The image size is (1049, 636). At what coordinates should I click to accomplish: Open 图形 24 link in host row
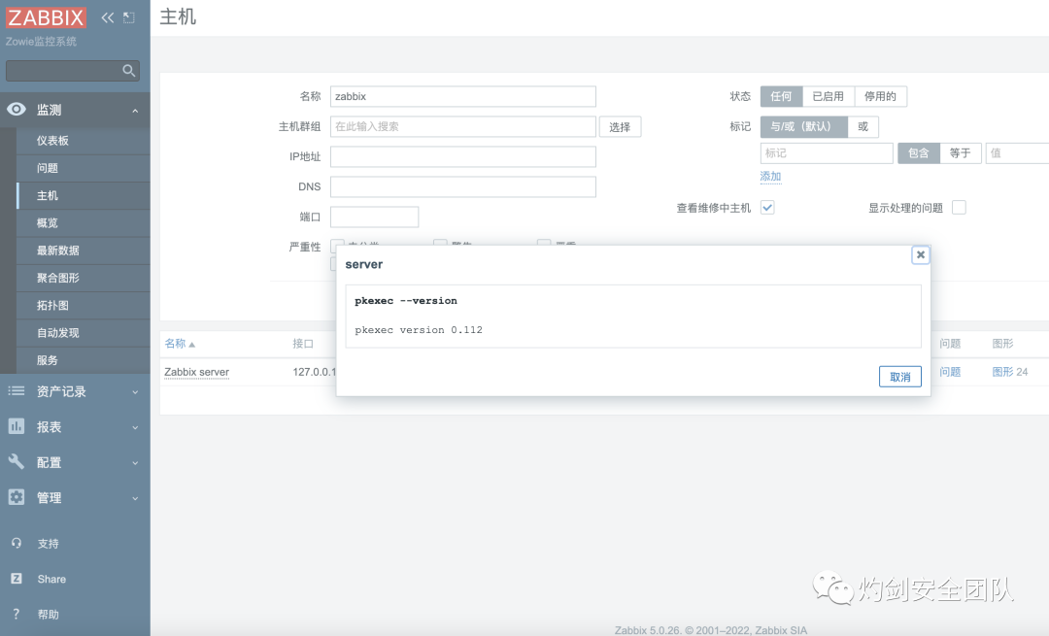[1009, 372]
